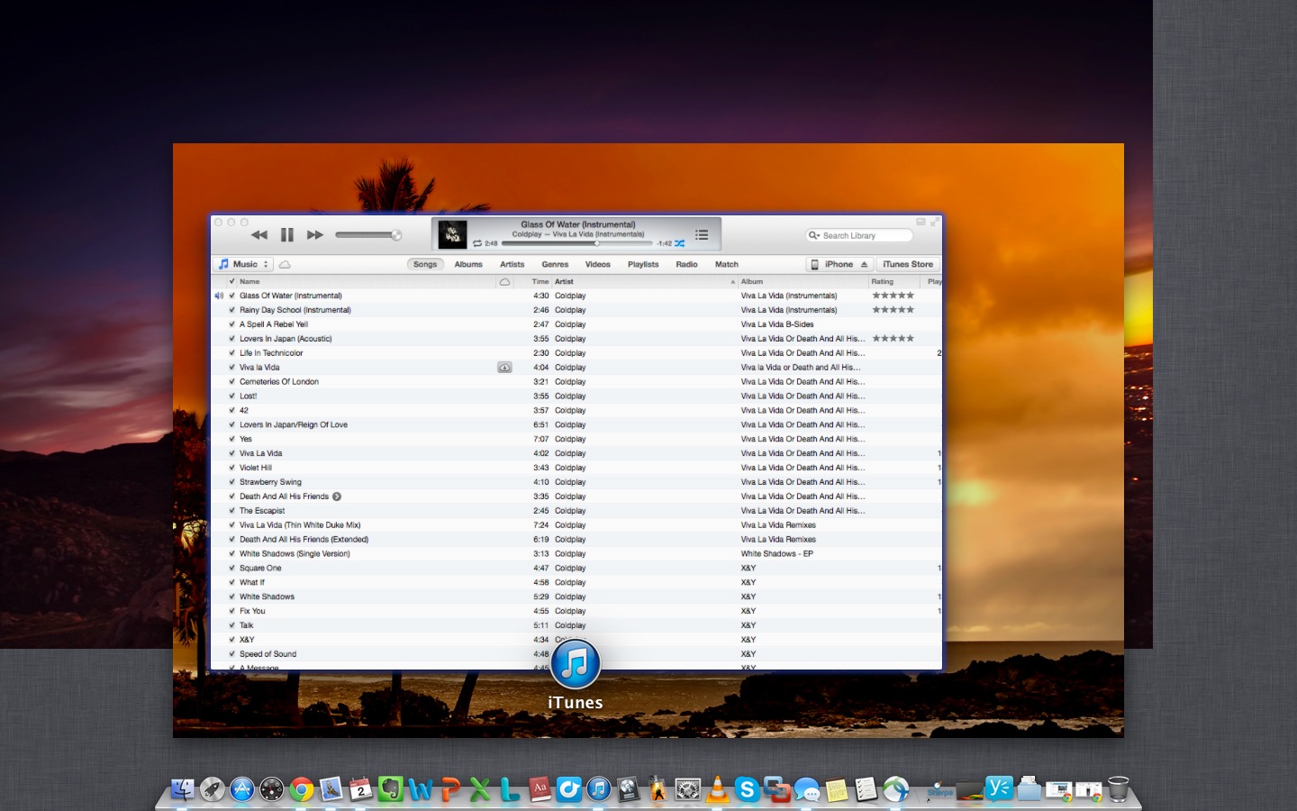This screenshot has width=1297, height=811.
Task: Switch to the Albums tab
Action: (x=468, y=265)
